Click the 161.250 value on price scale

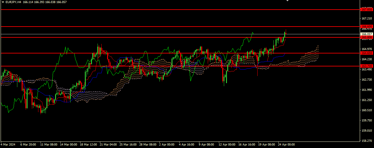click(x=367, y=100)
